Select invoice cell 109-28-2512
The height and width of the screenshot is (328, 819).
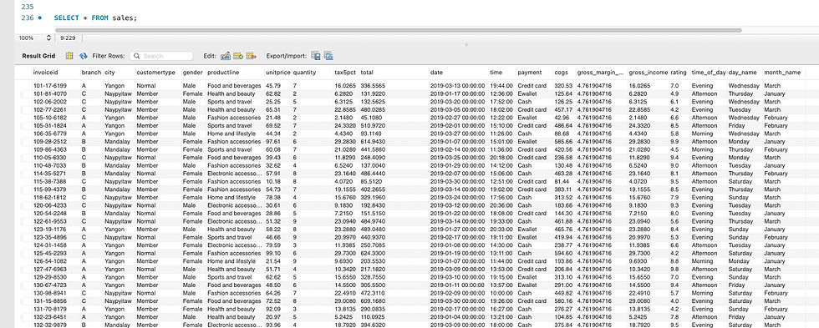(50, 141)
